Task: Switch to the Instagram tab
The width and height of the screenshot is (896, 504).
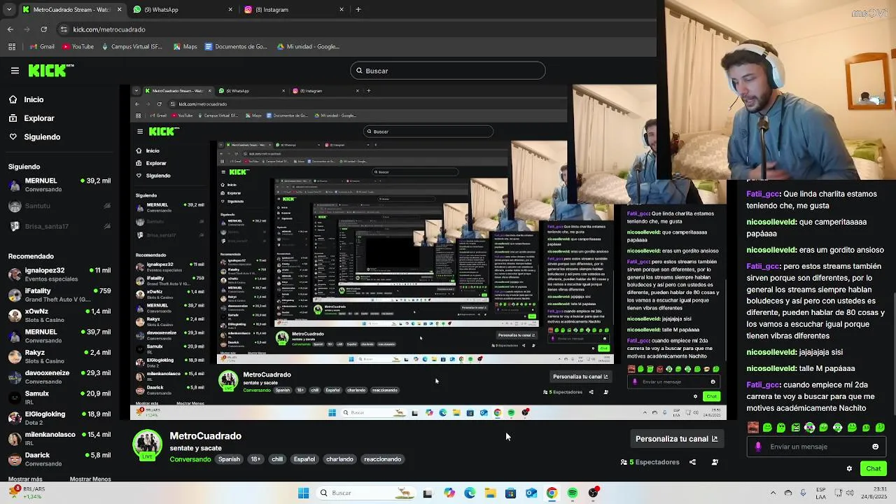Action: 295,10
